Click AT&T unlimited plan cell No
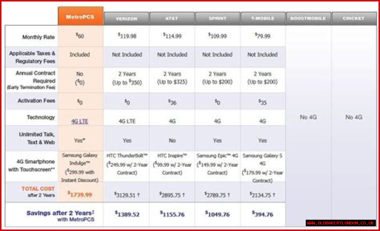Viewport: 380px width, 231px height. coord(172,140)
